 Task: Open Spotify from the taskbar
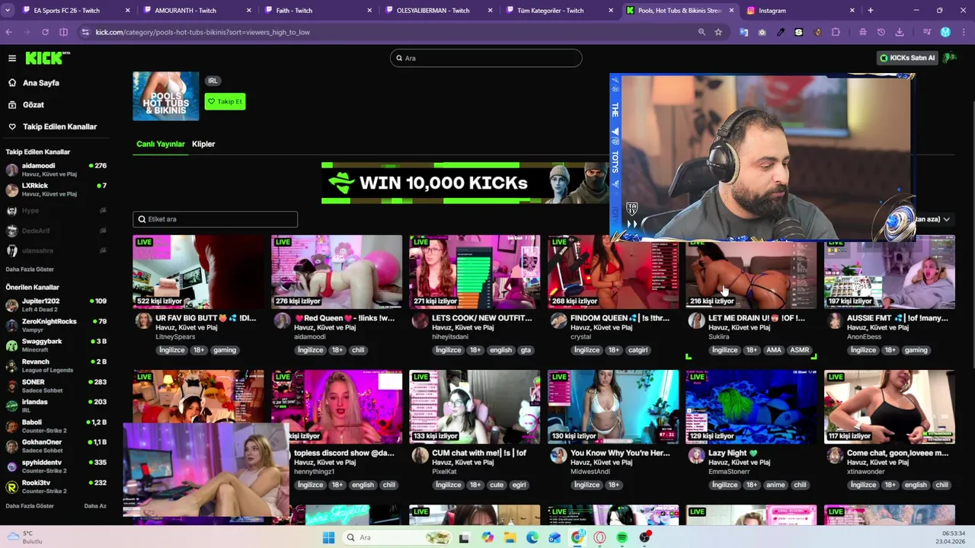tap(622, 537)
